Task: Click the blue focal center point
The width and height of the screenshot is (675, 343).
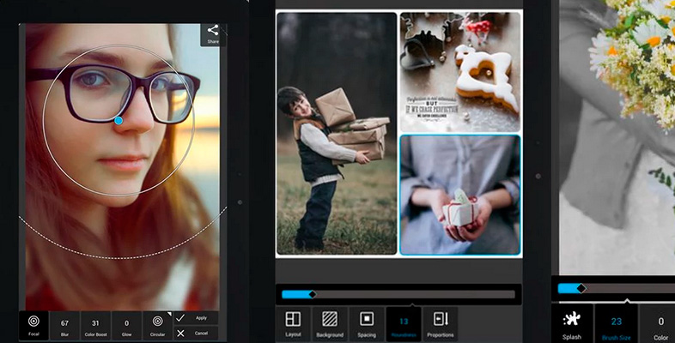Action: (119, 121)
